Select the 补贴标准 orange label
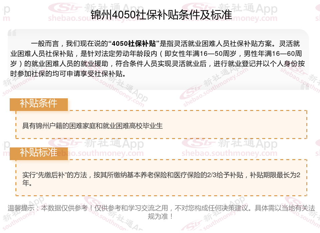Screen dimensions: 320x233 pos(38,153)
